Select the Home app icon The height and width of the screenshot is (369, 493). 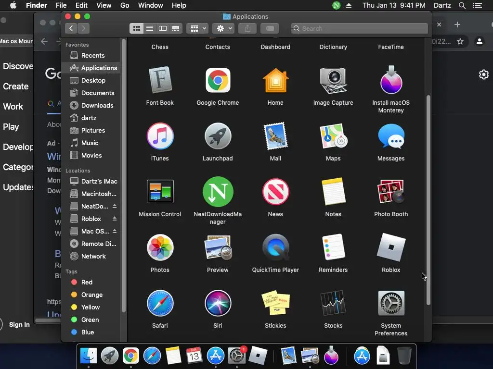click(275, 81)
